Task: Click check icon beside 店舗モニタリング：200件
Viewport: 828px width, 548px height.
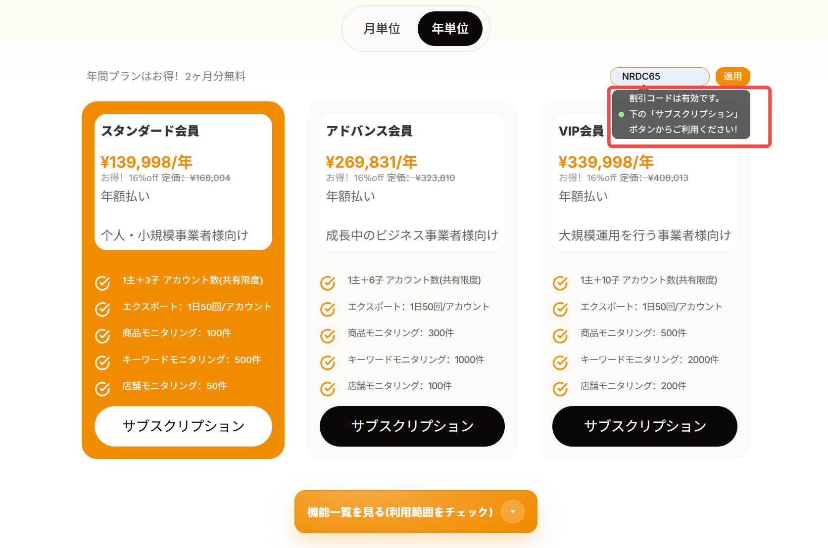Action: [x=560, y=389]
